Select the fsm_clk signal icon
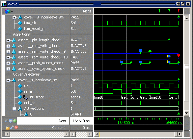Viewport: 193px width, 139px height. (20, 23)
